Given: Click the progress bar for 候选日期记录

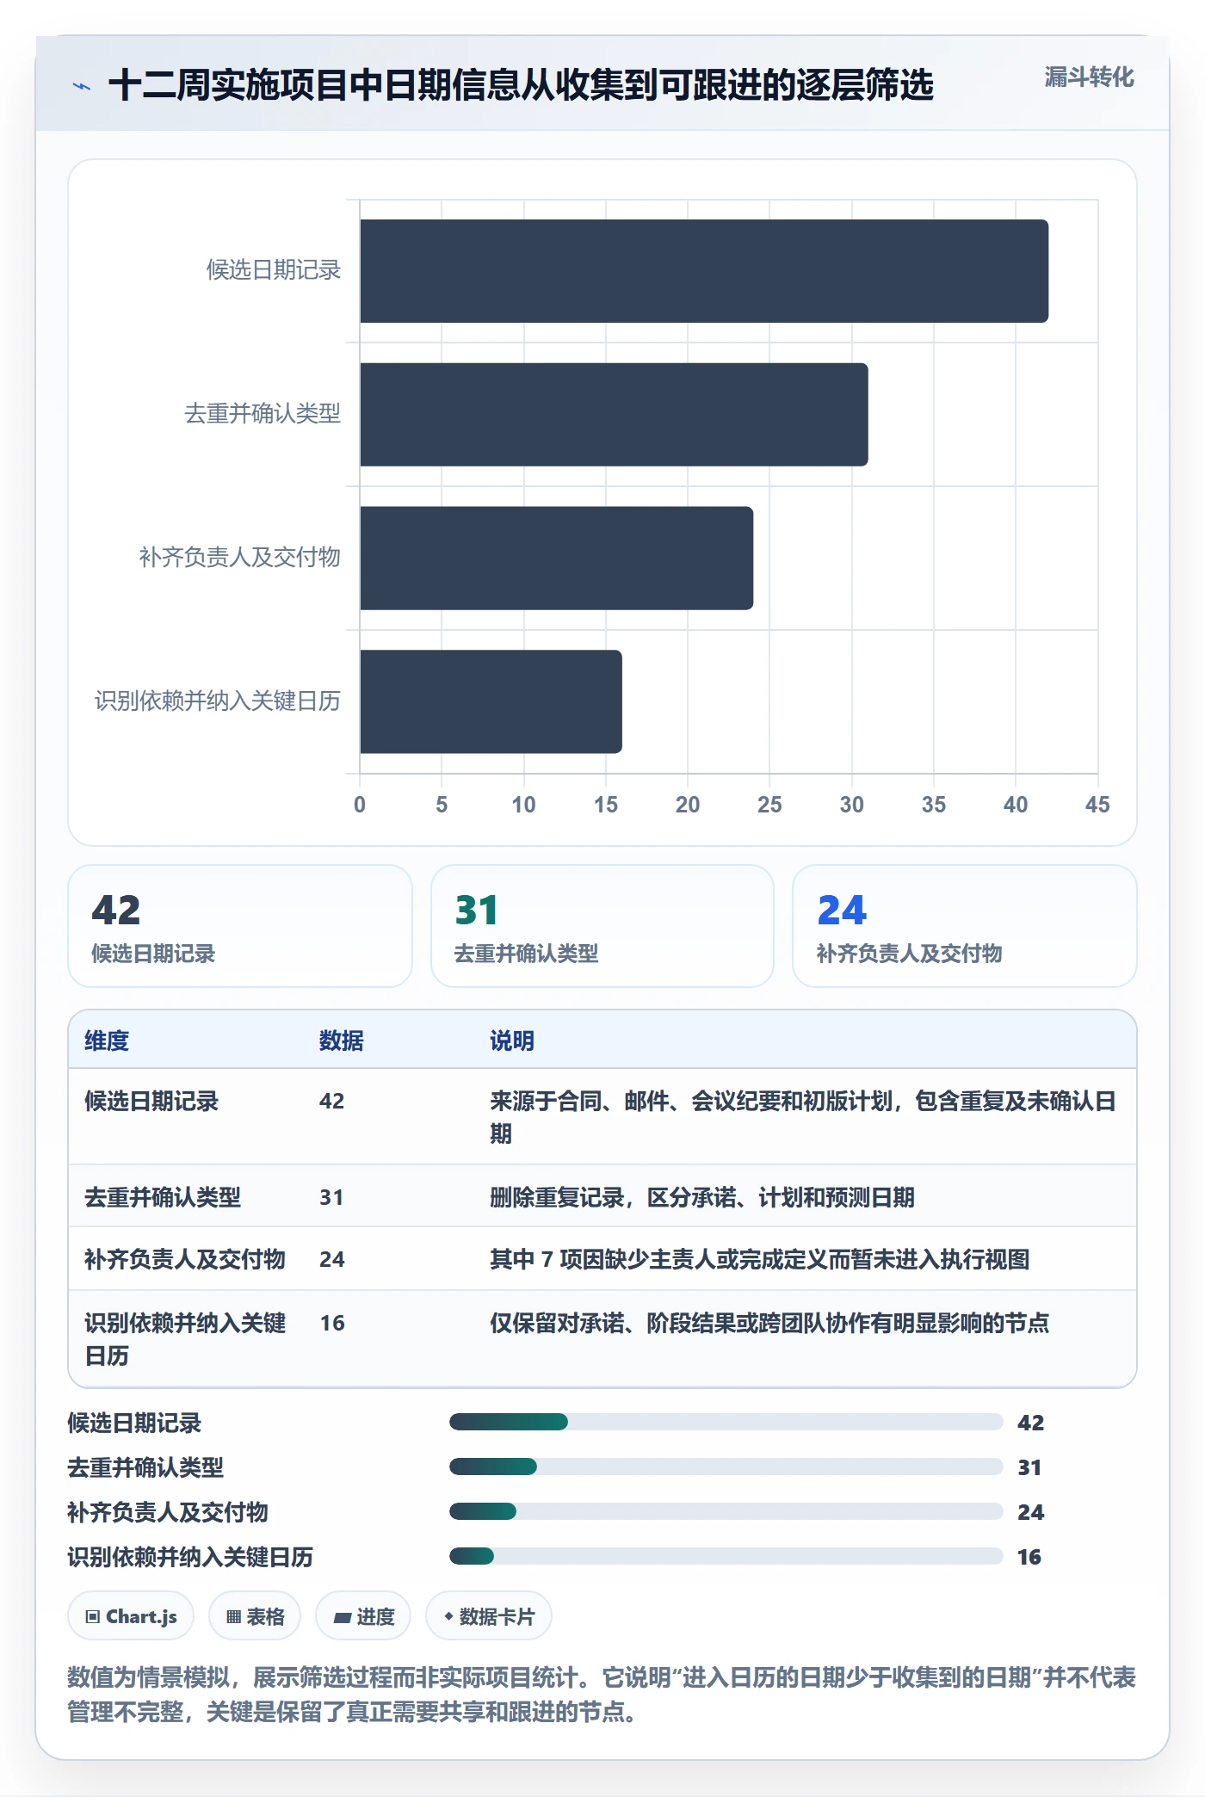Looking at the screenshot, I should (x=726, y=1422).
